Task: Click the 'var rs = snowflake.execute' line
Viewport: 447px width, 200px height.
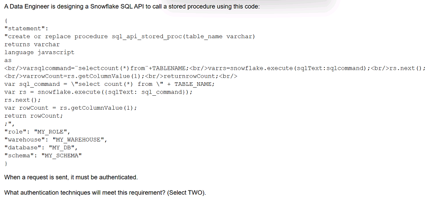Action: tap(98, 92)
